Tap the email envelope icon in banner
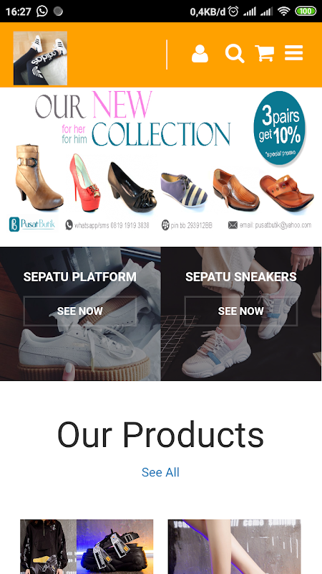 (233, 225)
